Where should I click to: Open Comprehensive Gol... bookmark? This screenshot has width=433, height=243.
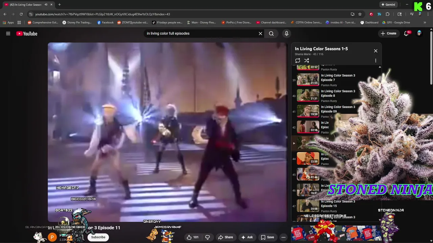(43, 23)
